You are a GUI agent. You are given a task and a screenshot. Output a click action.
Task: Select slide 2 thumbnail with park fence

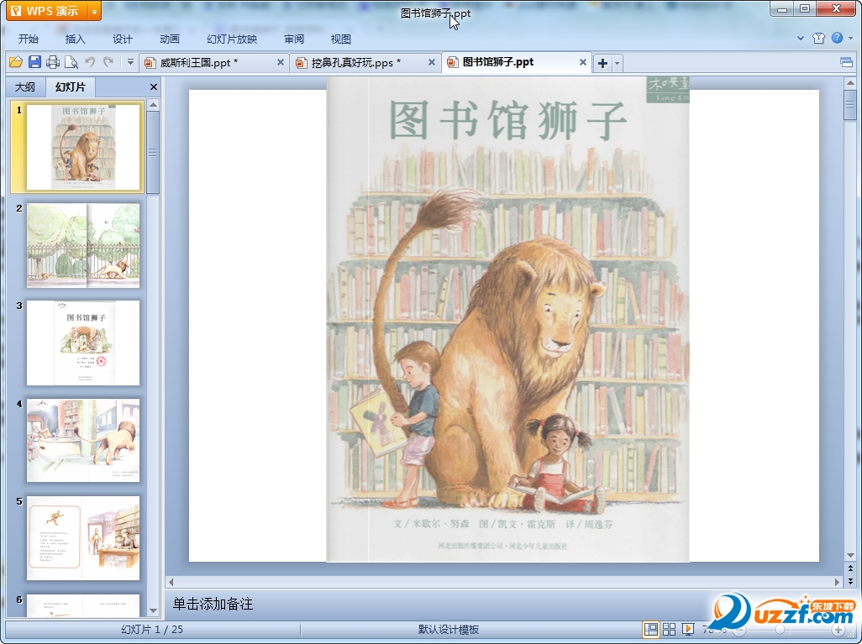(x=83, y=245)
